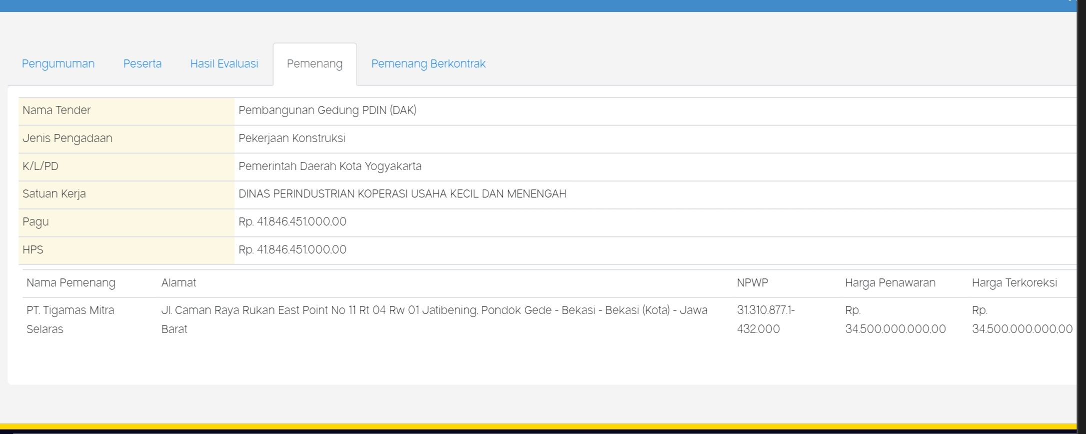
Task: Click the winner's Jl. Caman Raya address
Action: (x=434, y=311)
